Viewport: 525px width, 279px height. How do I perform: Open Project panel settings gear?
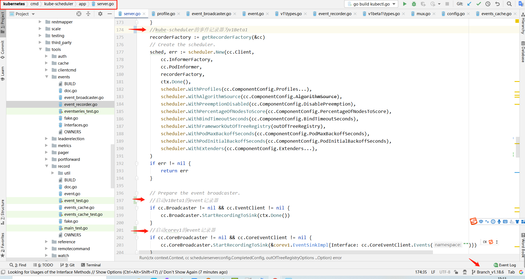tap(100, 14)
